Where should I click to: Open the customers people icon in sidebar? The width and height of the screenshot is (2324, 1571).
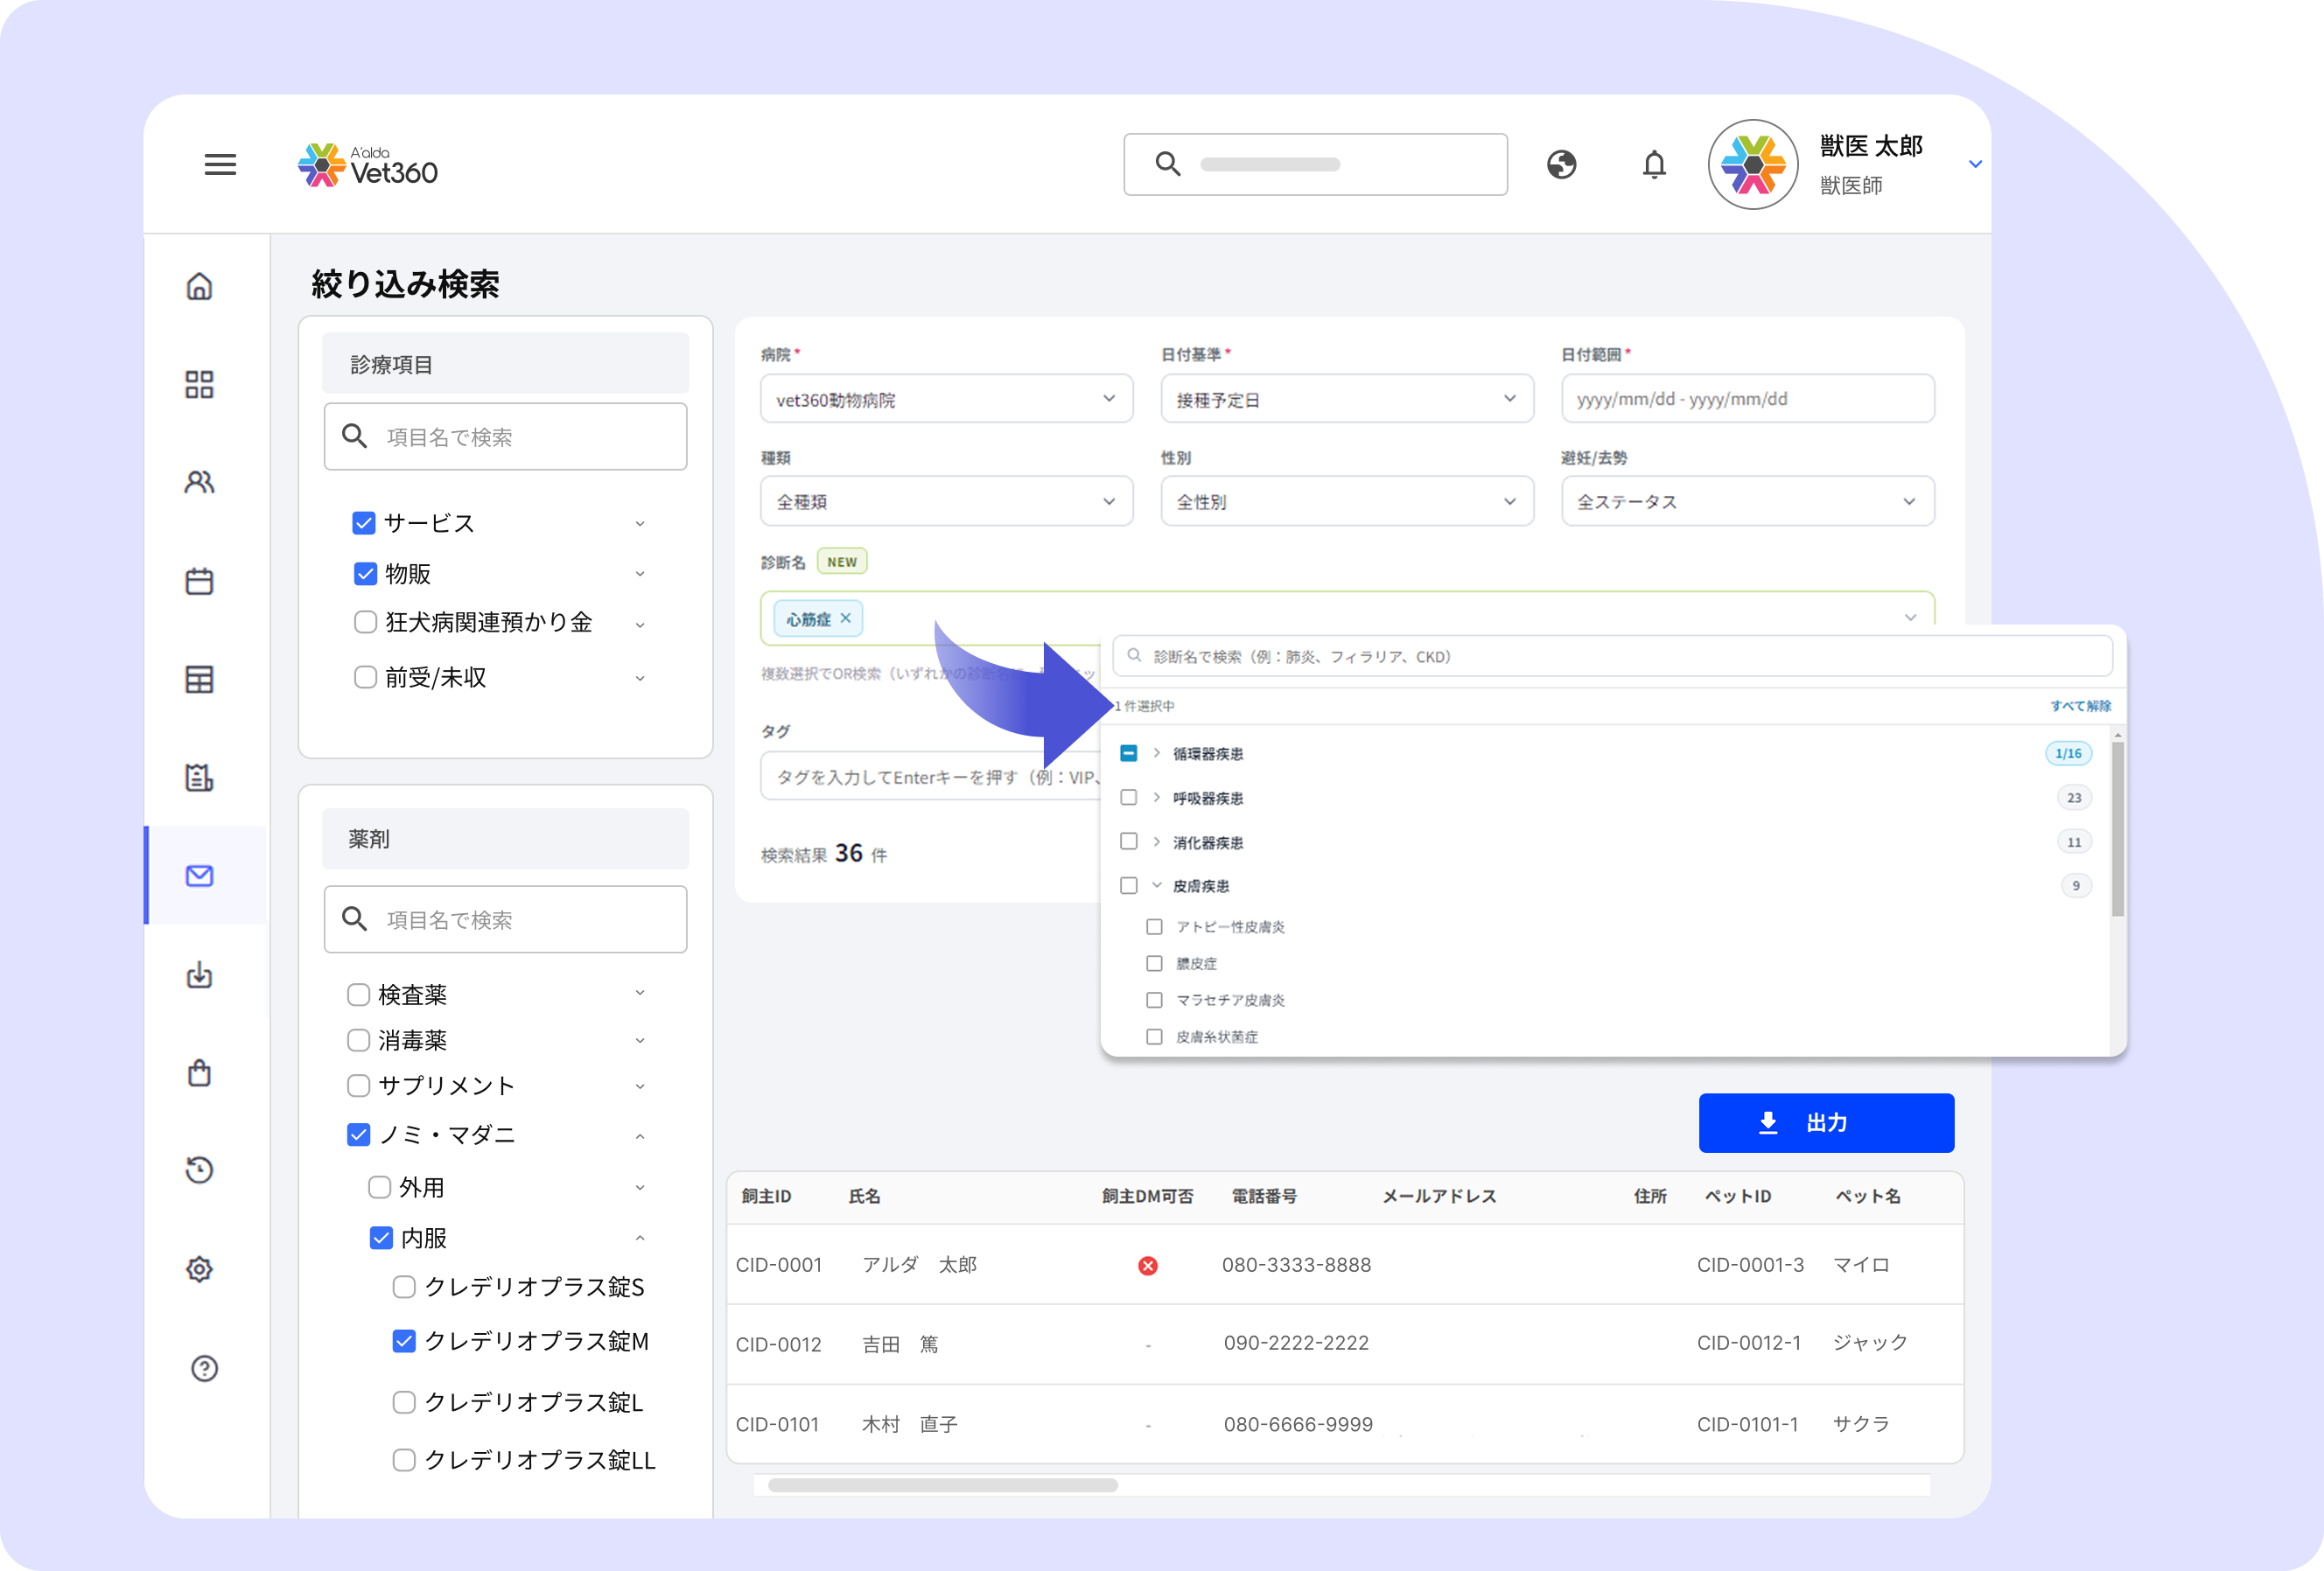200,483
